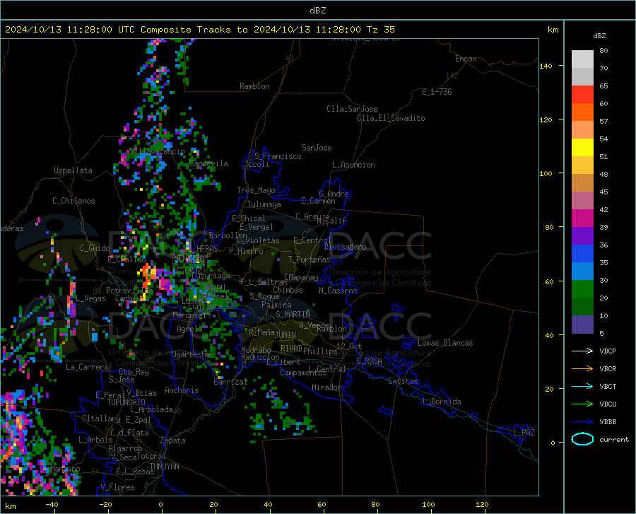This screenshot has width=636, height=514.
Task: Choose the slate purple 5-10 dBZ swatch
Action: tap(582, 325)
